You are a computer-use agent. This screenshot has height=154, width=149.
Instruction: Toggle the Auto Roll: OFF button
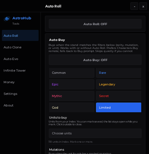[x=95, y=24]
